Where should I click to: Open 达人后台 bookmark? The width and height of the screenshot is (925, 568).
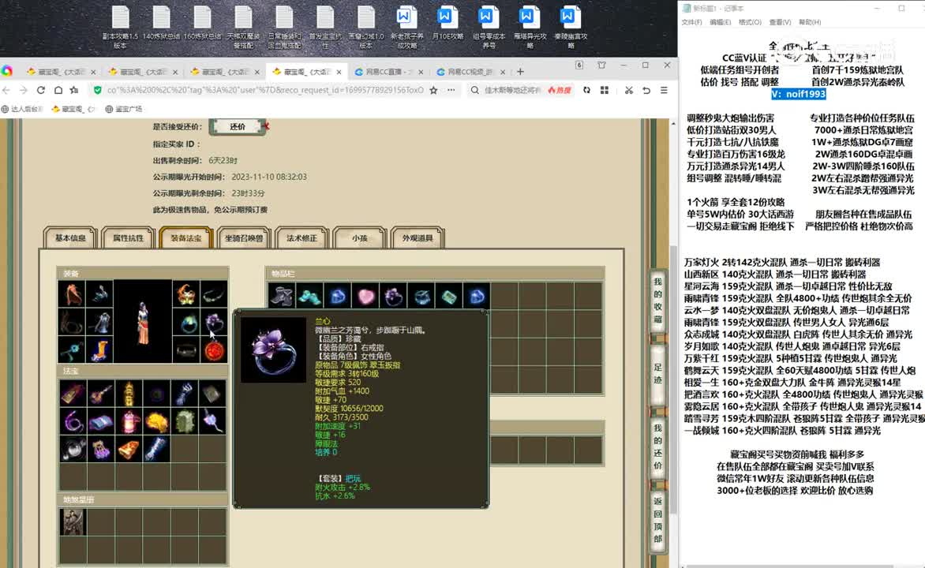[23, 109]
